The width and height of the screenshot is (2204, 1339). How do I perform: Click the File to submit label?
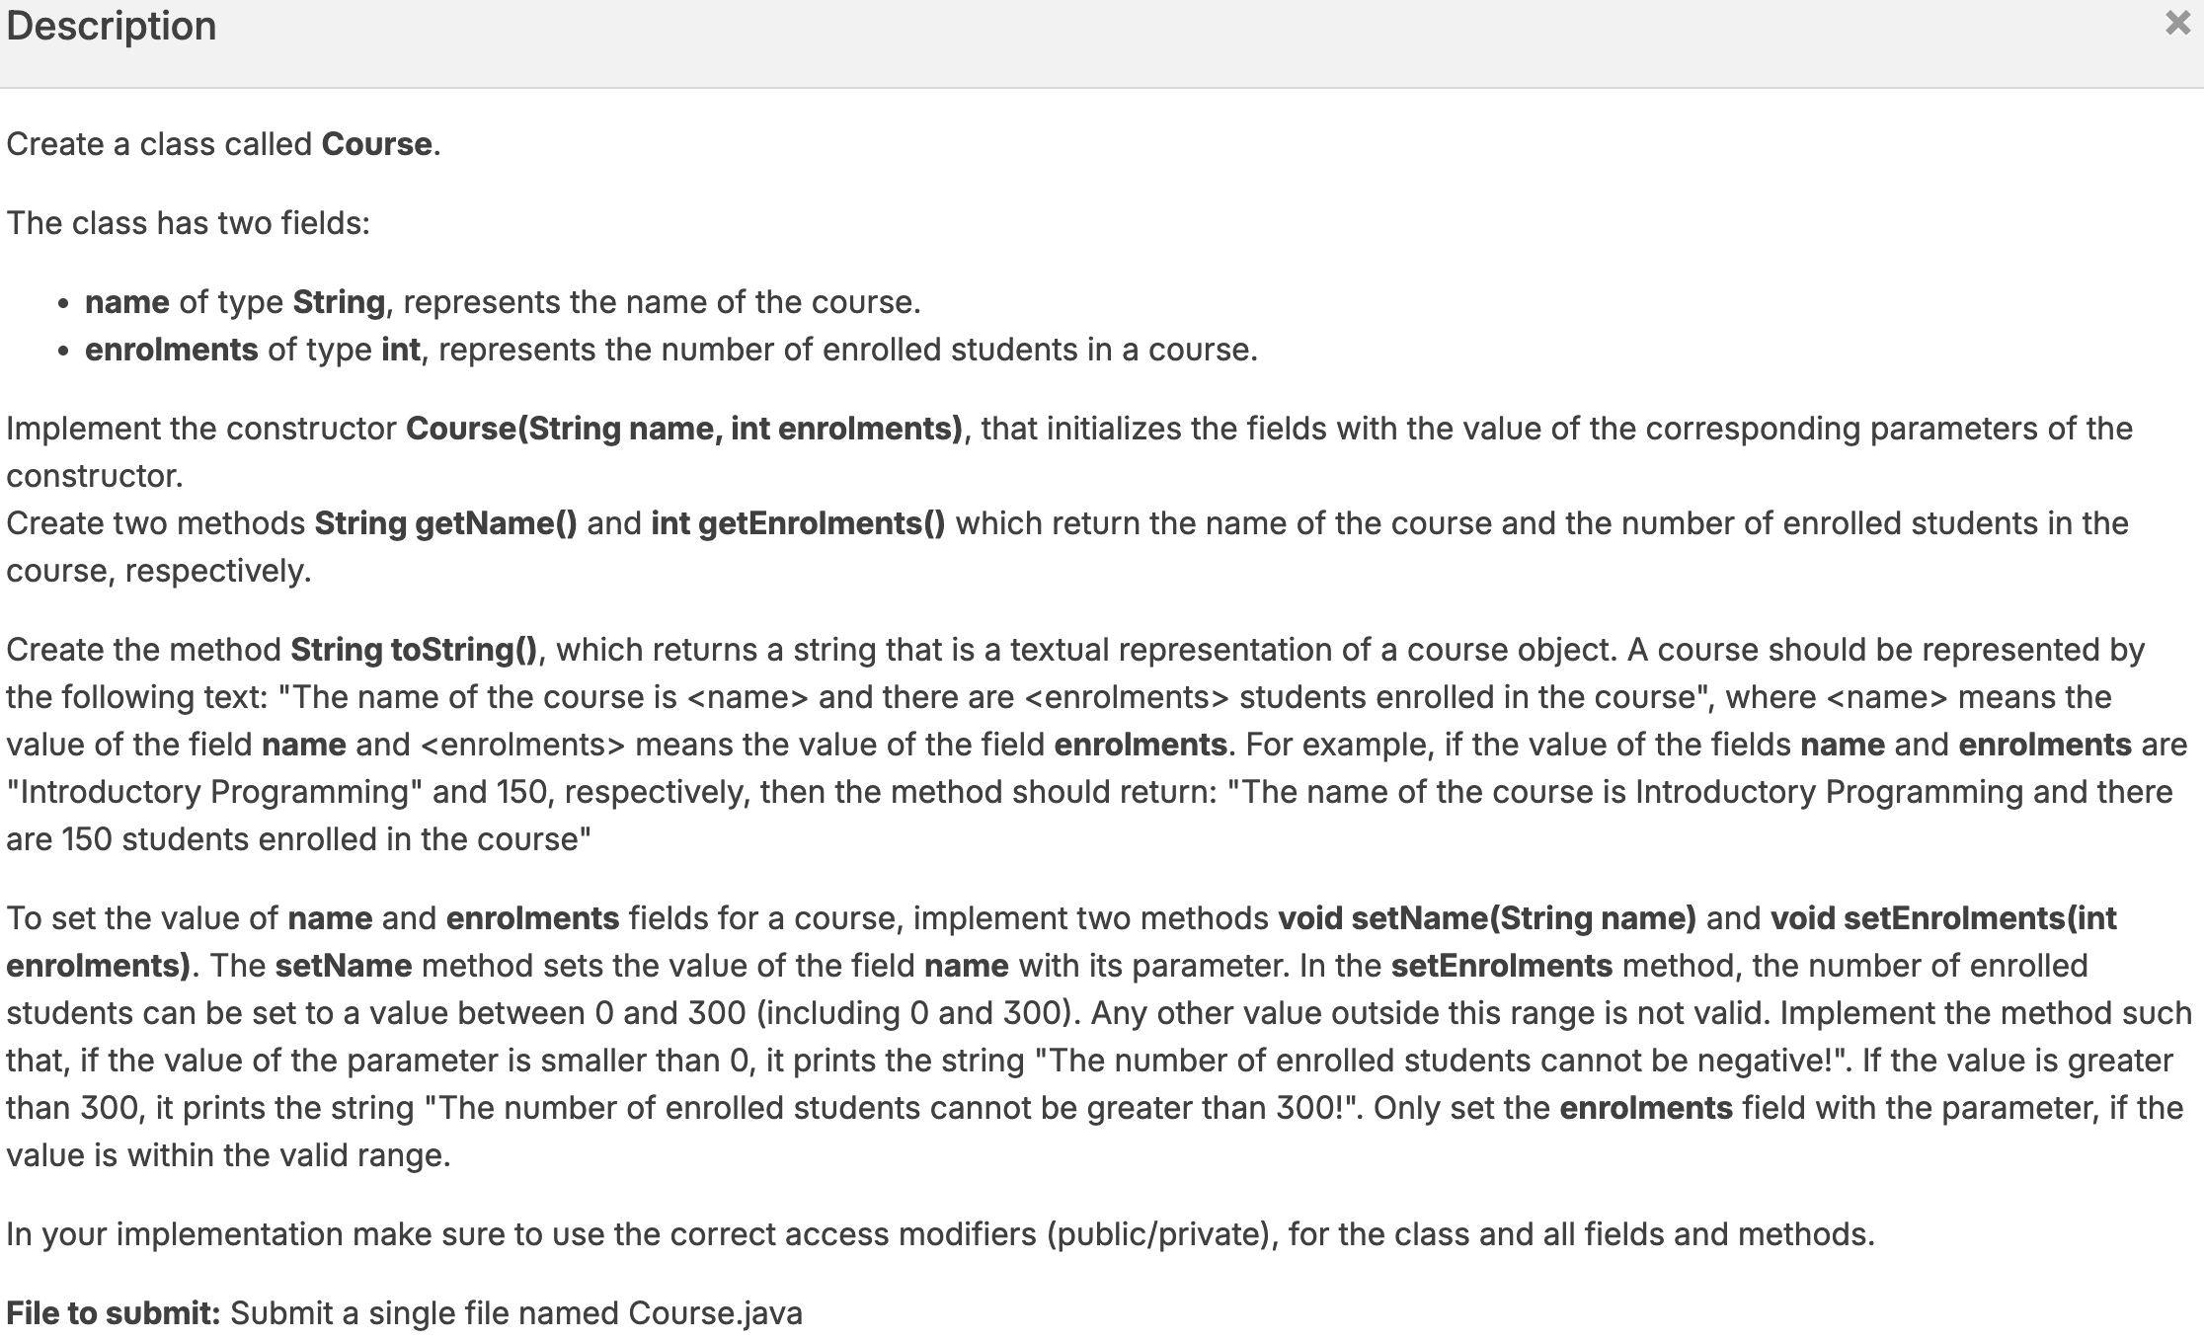click(x=112, y=1312)
